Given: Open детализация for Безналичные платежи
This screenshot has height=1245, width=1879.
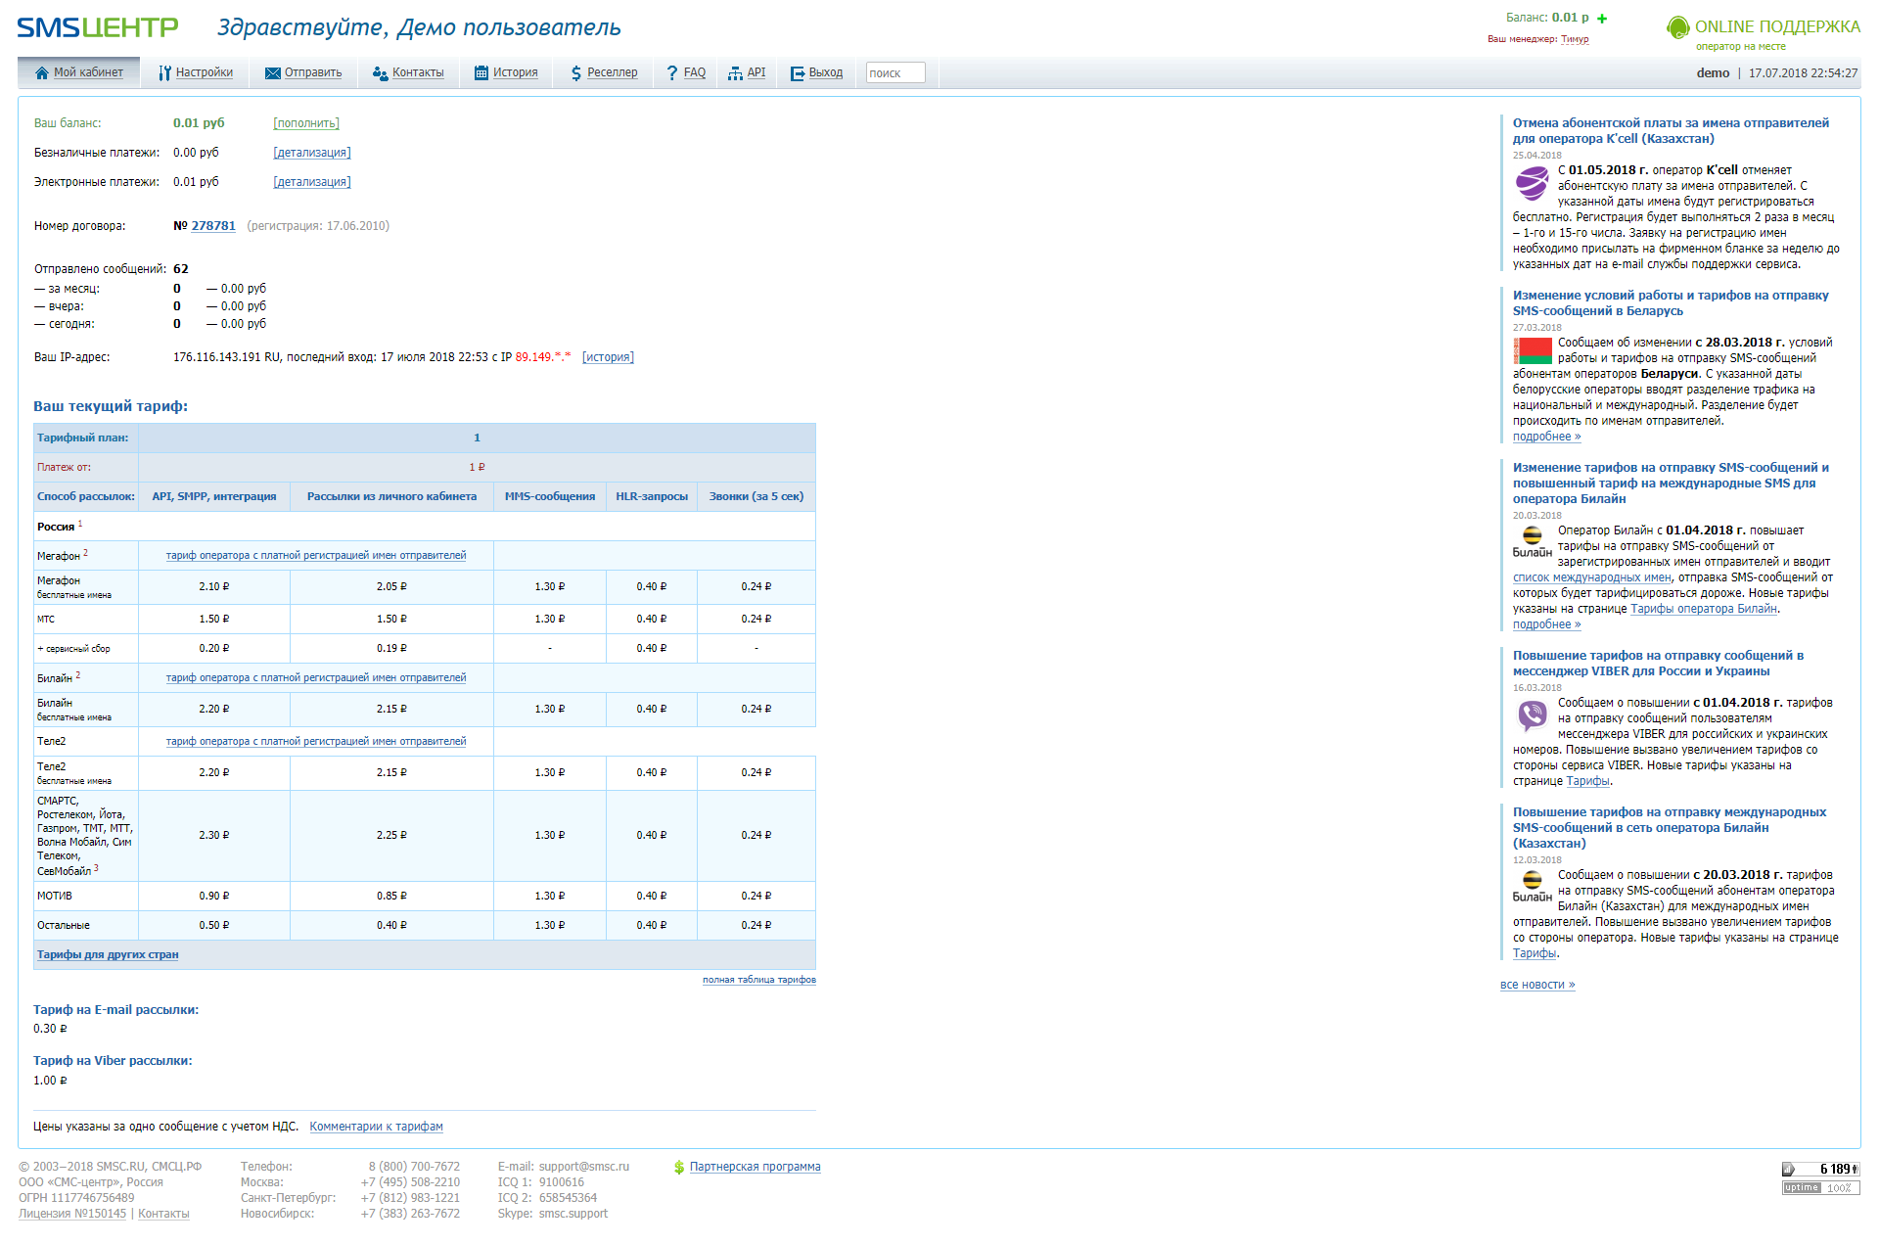Looking at the screenshot, I should (312, 153).
